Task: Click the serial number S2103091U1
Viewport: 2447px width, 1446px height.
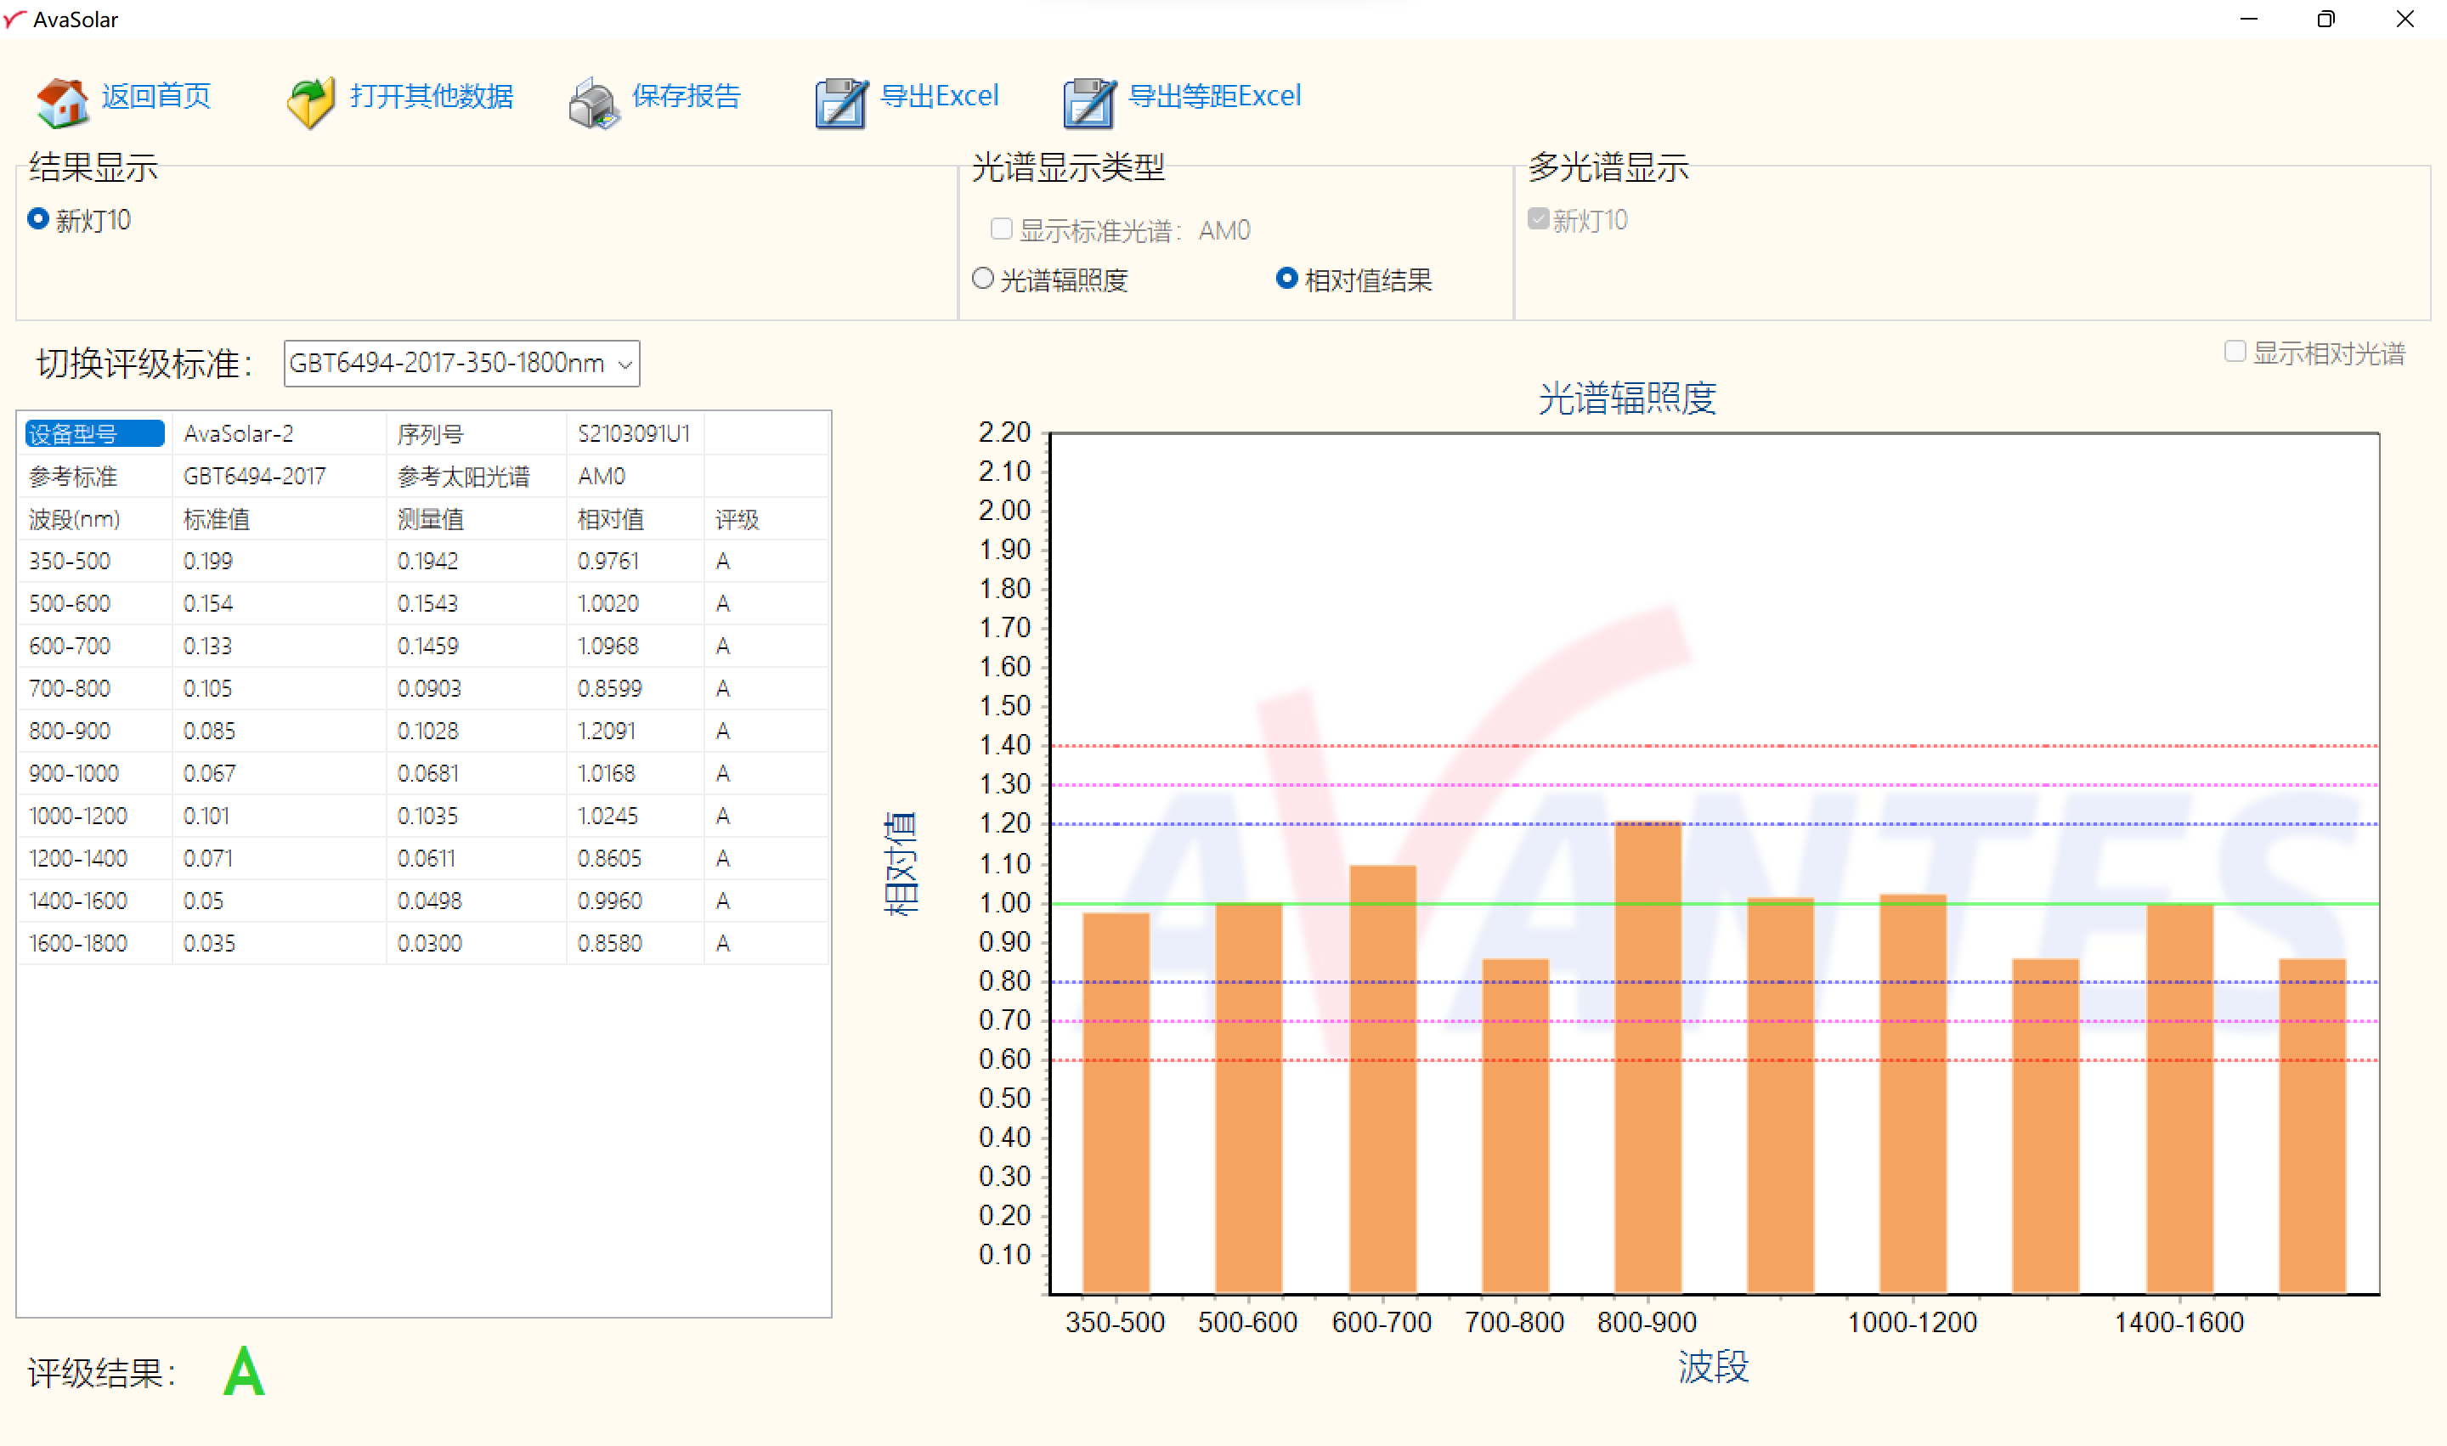Action: 634,433
